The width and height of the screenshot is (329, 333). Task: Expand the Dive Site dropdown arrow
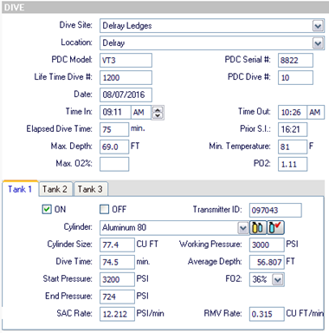tap(318, 26)
